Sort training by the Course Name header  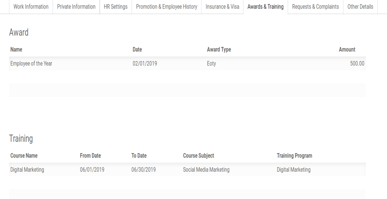point(24,156)
